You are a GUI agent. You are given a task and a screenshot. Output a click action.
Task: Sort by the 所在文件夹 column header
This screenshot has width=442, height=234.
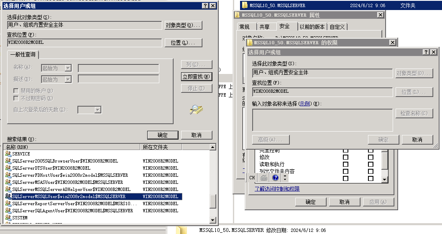[x=161, y=147]
